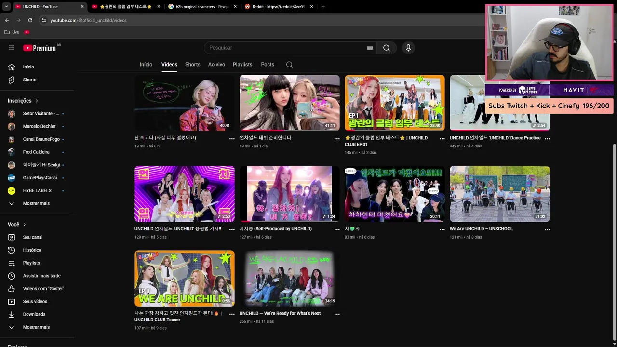617x347 pixels.
Task: Open more options for We Are UNCHILD – UNSCHOOL
Action: 547,229
